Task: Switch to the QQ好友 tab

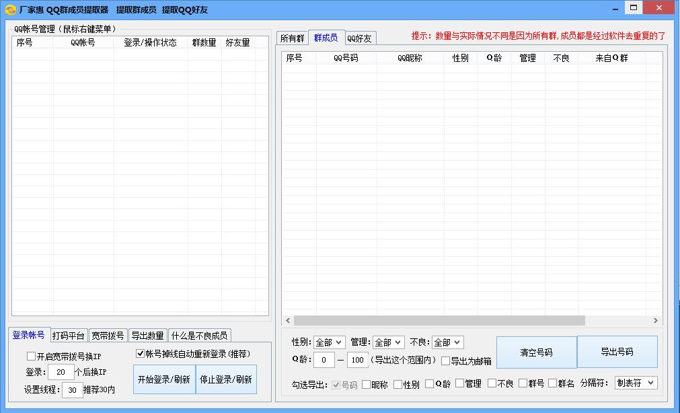Action: pos(360,38)
